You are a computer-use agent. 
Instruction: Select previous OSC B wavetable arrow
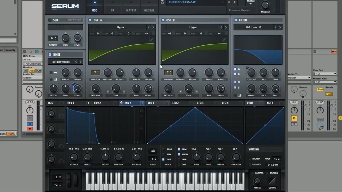(221, 27)
